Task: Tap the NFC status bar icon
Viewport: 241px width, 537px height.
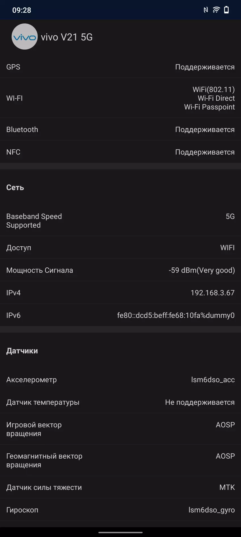Action: point(206,10)
